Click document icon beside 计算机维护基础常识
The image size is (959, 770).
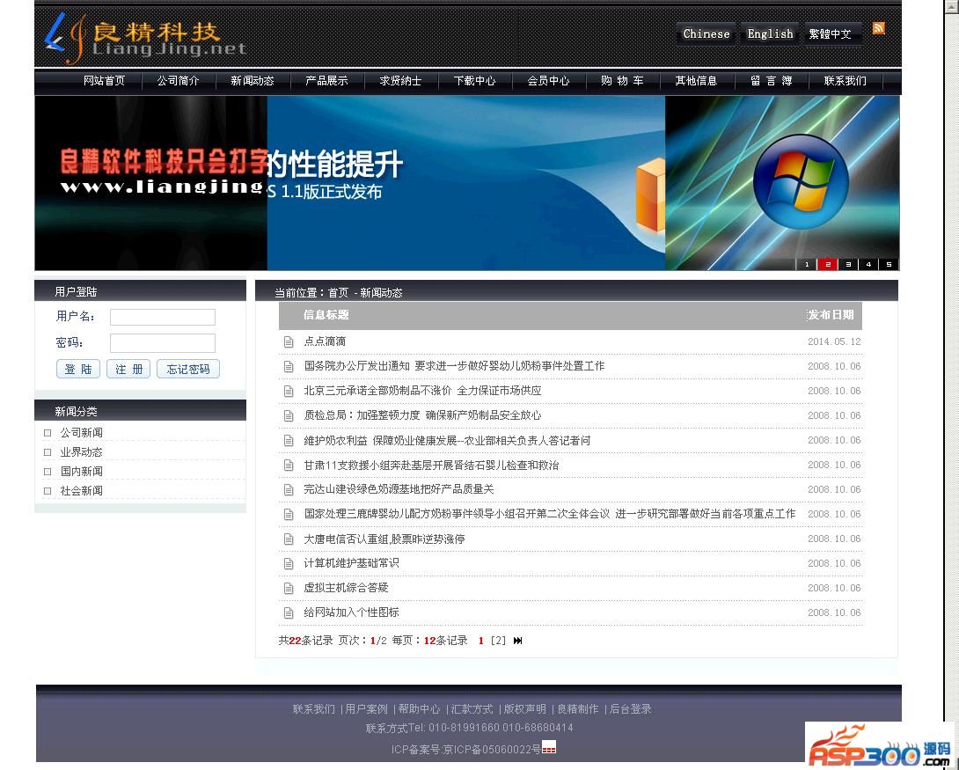pyautogui.click(x=288, y=563)
